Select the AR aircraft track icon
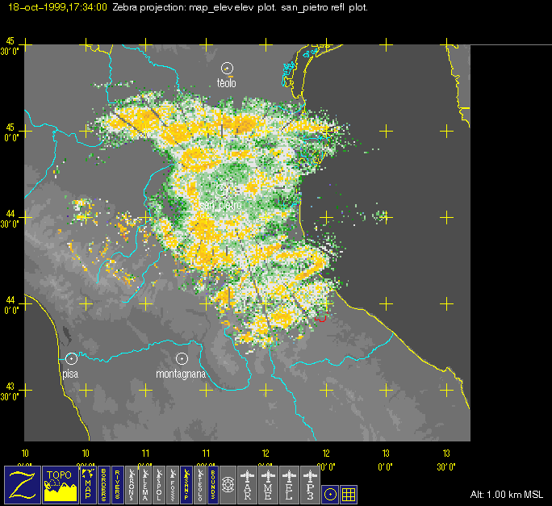 (248, 484)
